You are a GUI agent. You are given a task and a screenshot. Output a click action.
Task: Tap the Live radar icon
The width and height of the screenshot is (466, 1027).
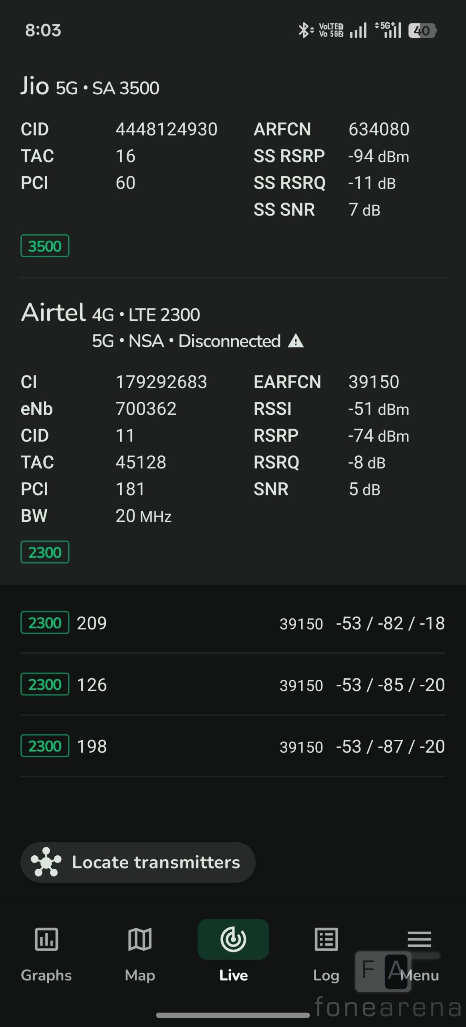coord(233,940)
